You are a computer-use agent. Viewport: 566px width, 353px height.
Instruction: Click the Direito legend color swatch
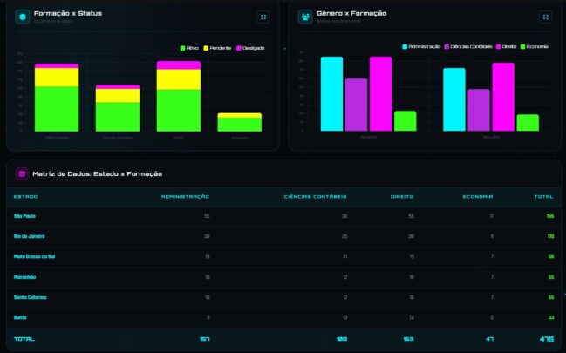tap(498, 46)
